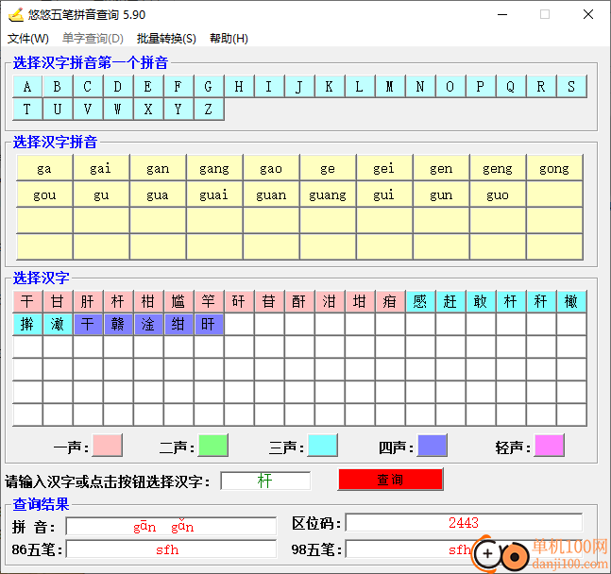Click initial letter W button

118,109
